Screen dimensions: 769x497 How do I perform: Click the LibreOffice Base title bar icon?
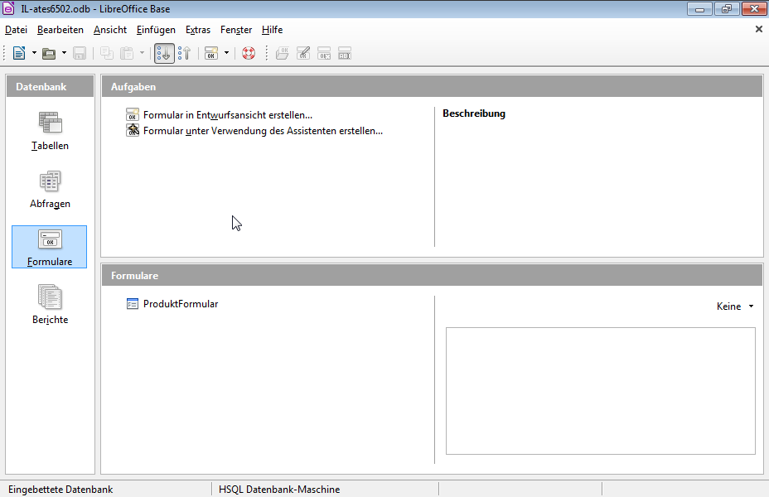pos(8,8)
